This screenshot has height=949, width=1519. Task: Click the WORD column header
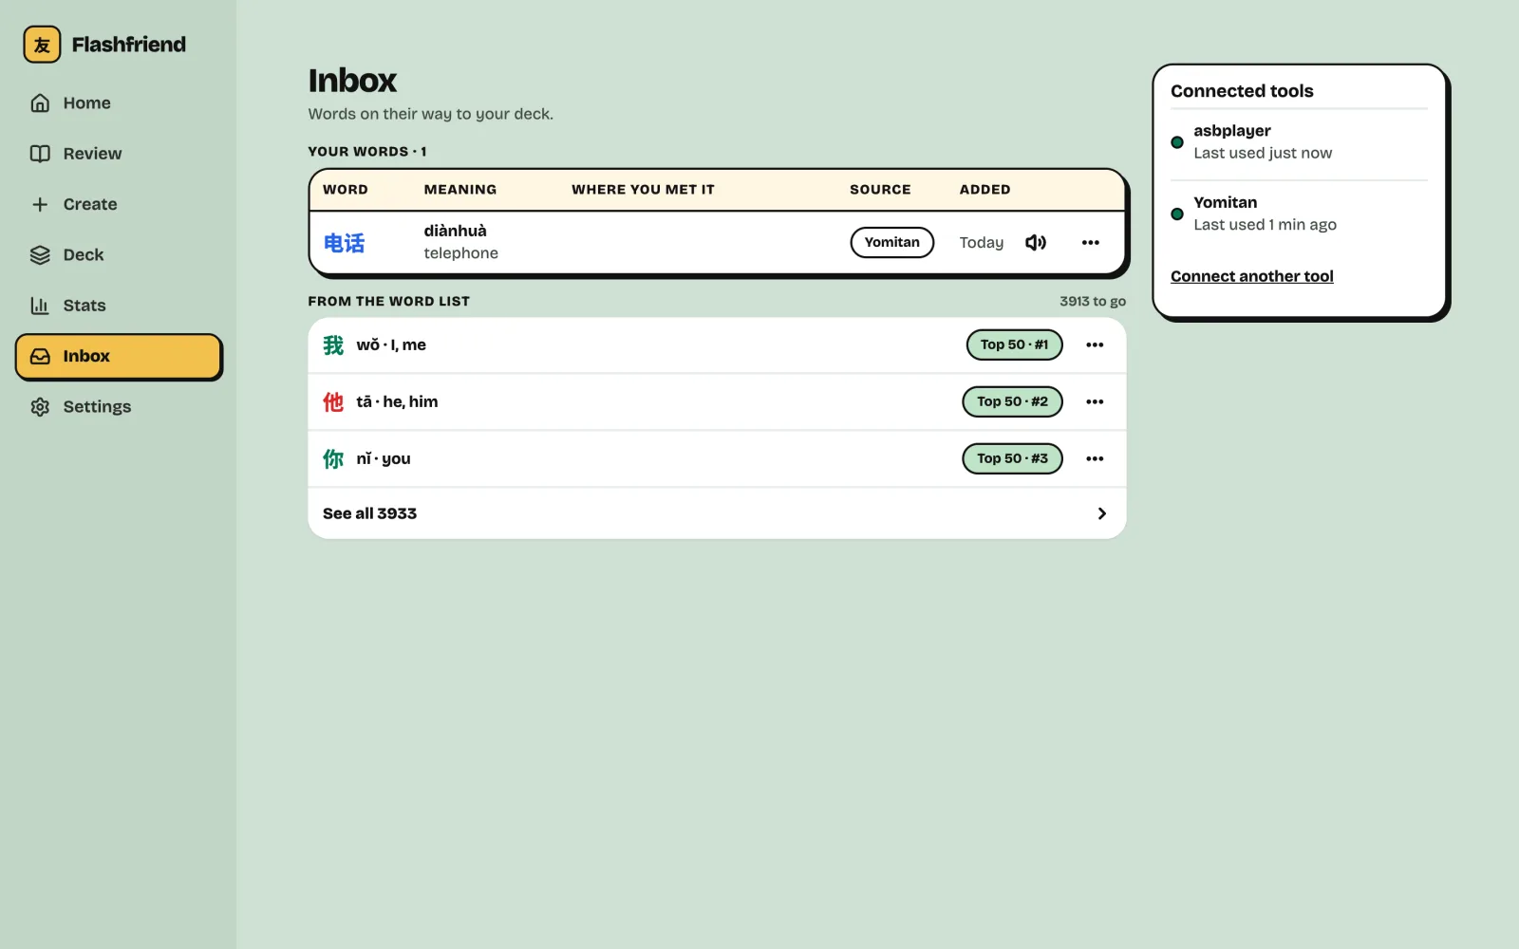346,190
